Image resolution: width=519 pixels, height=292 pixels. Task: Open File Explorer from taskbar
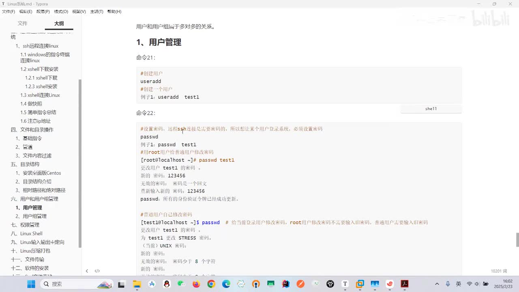[137, 284]
